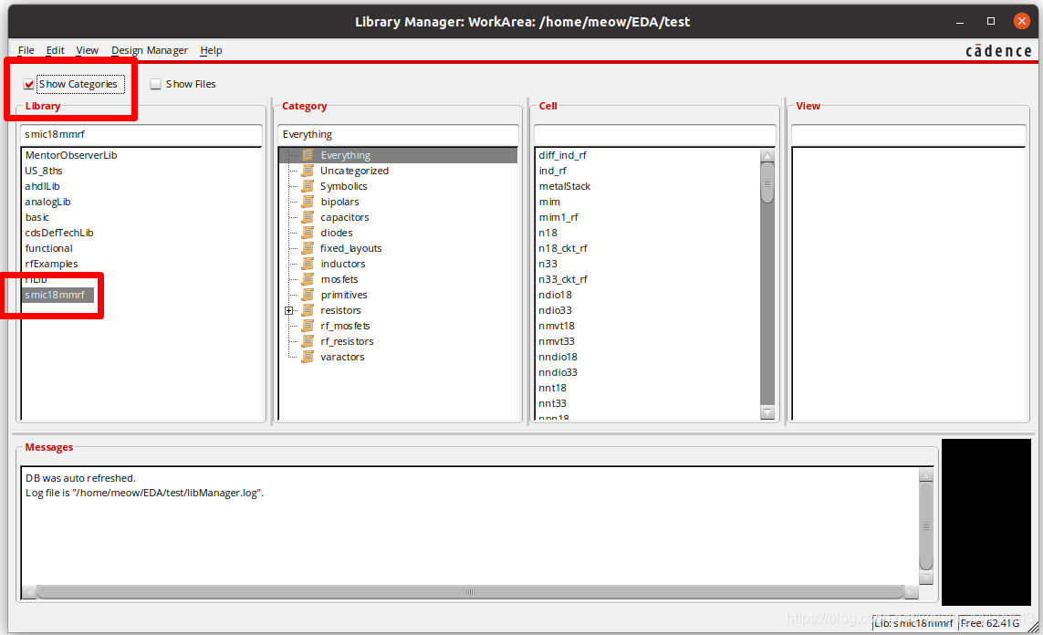Click the Everything category folder icon
Viewport: 1043px width, 635px height.
point(308,155)
